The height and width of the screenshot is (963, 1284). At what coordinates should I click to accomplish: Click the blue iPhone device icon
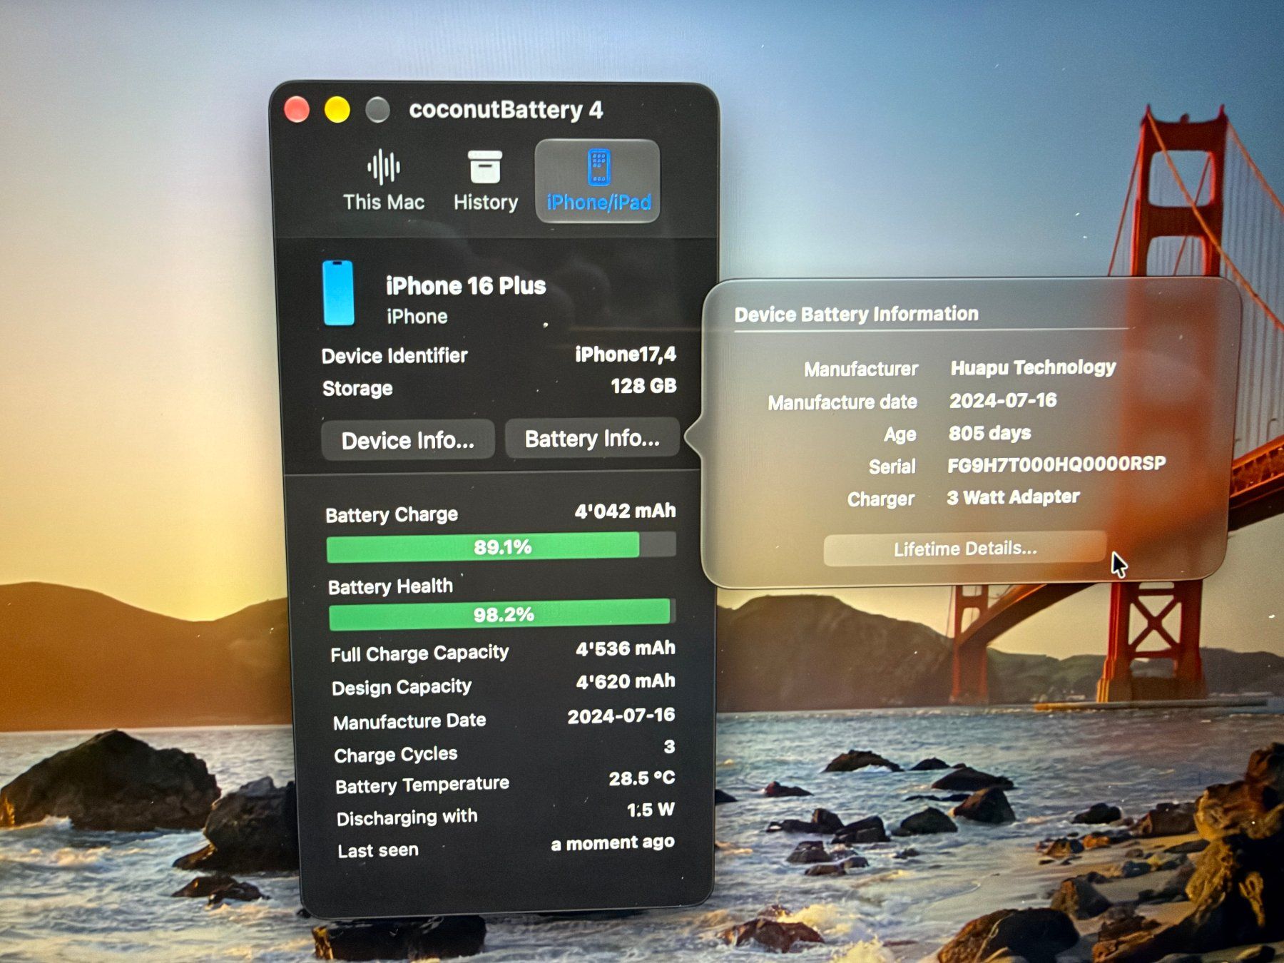point(338,293)
